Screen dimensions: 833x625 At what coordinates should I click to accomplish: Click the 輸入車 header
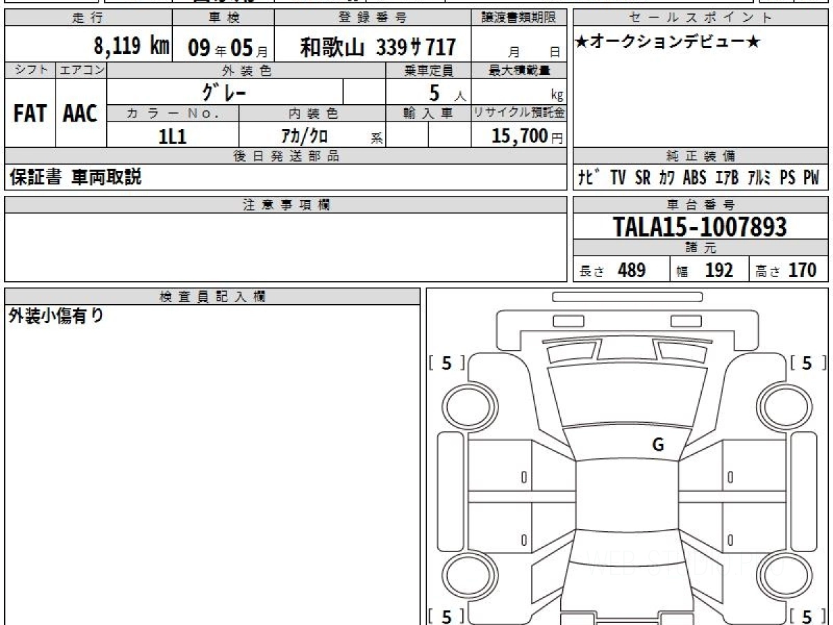click(428, 113)
